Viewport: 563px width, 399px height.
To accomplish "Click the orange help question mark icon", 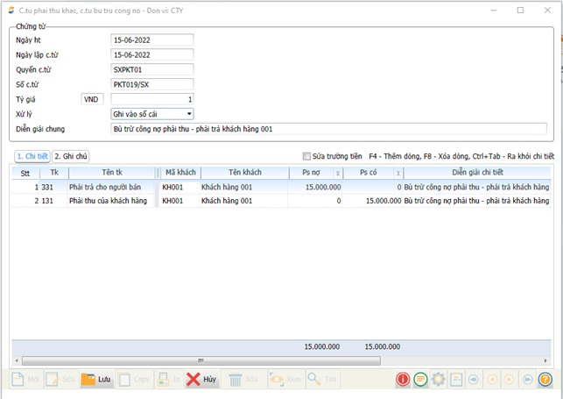I will click(x=545, y=380).
